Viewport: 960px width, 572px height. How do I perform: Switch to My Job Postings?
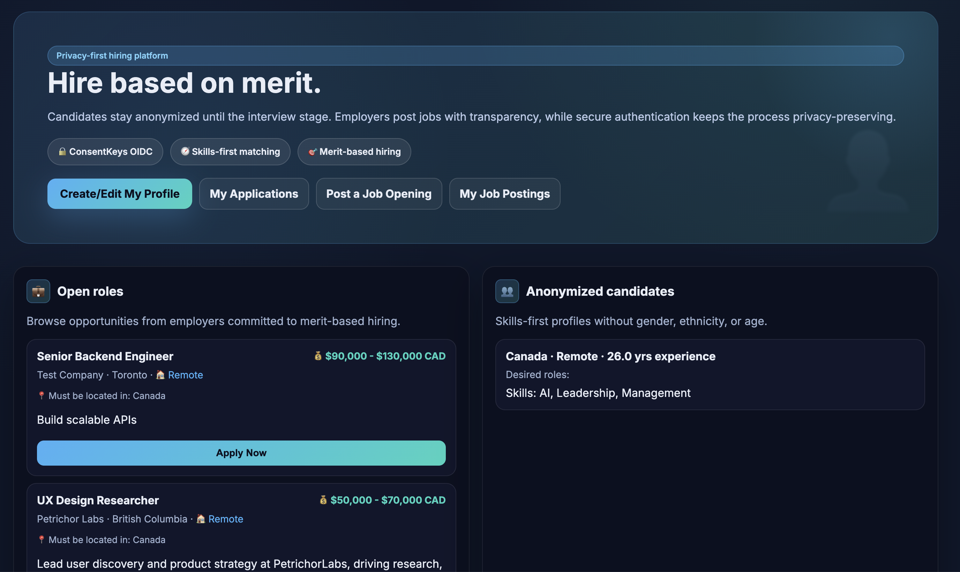[504, 194]
